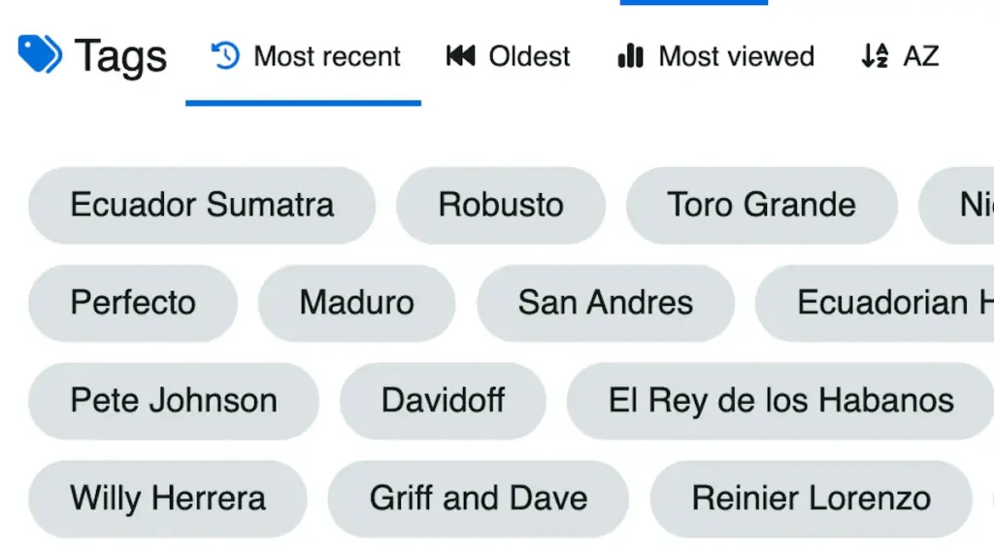This screenshot has width=994, height=556.
Task: Click the Most recent clock icon
Action: (225, 56)
